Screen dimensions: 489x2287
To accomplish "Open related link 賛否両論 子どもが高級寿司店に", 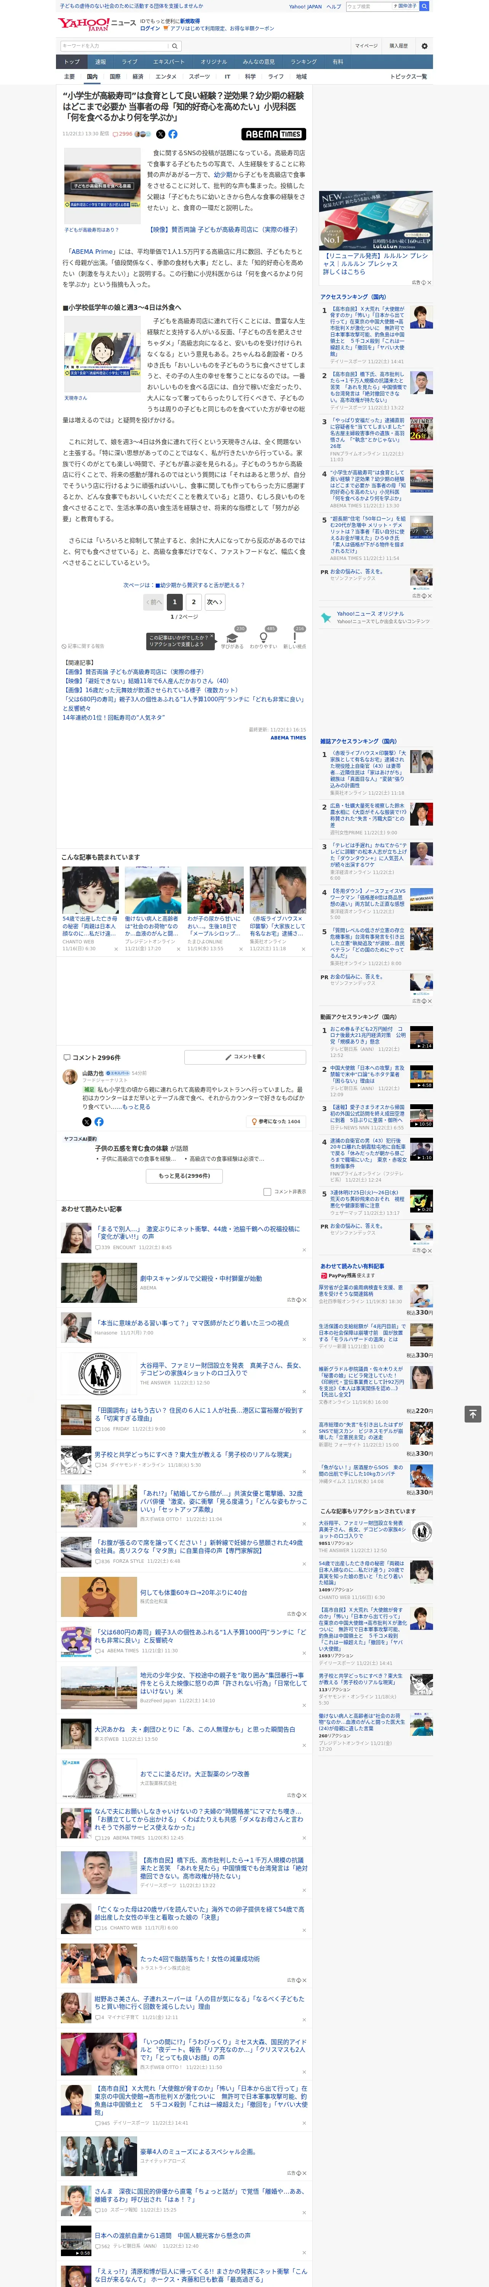I will (134, 672).
